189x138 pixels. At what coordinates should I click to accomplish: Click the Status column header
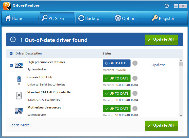point(107,53)
